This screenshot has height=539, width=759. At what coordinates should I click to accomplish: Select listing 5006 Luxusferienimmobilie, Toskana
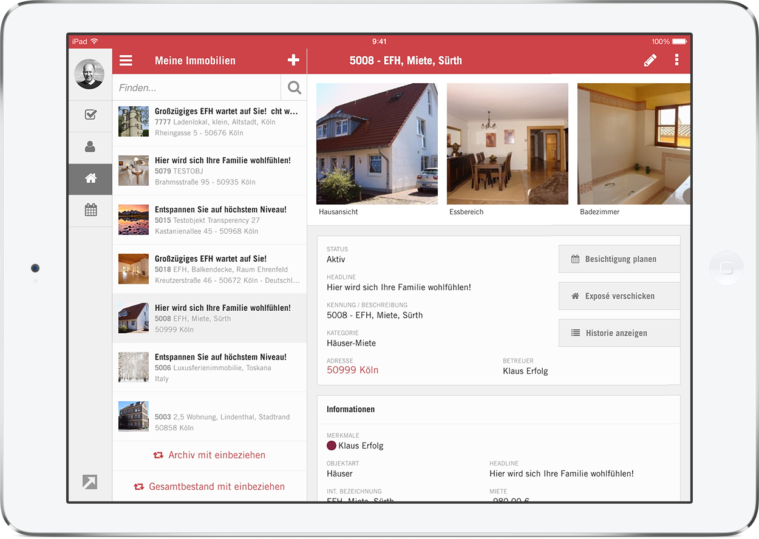click(209, 368)
